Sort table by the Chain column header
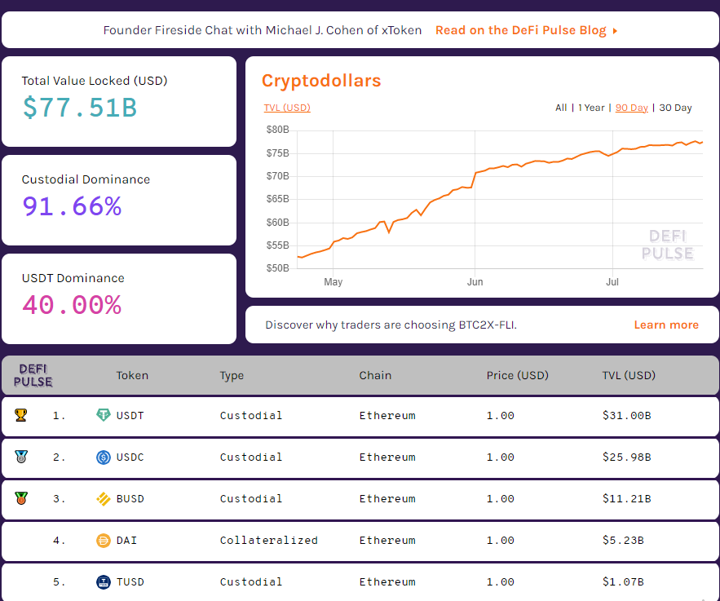Viewport: 720px width, 601px height. (375, 376)
